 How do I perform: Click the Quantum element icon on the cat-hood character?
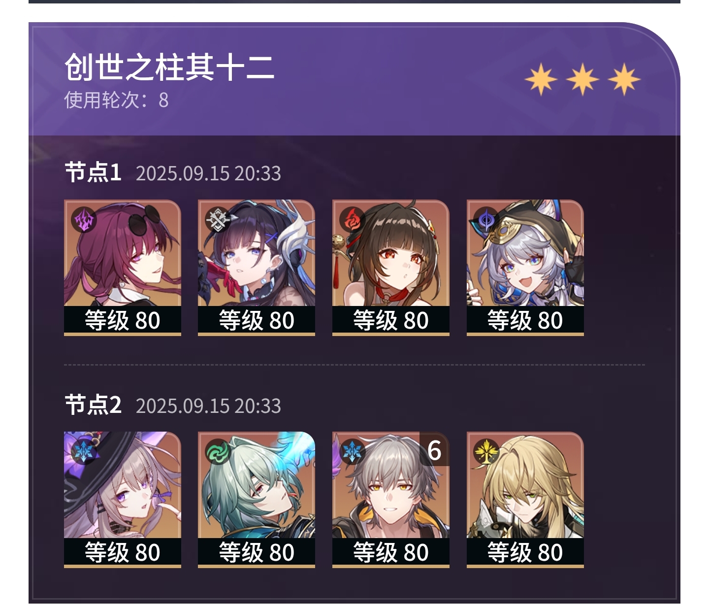pyautogui.click(x=486, y=220)
